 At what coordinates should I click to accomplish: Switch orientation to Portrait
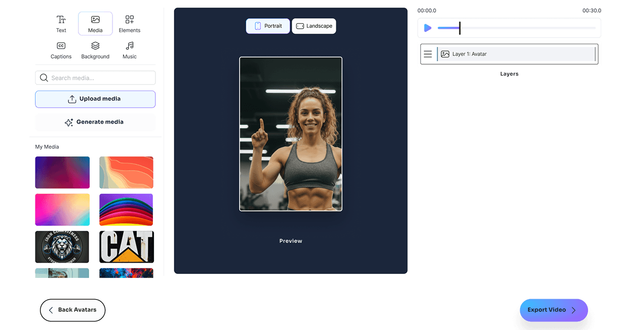pyautogui.click(x=267, y=26)
